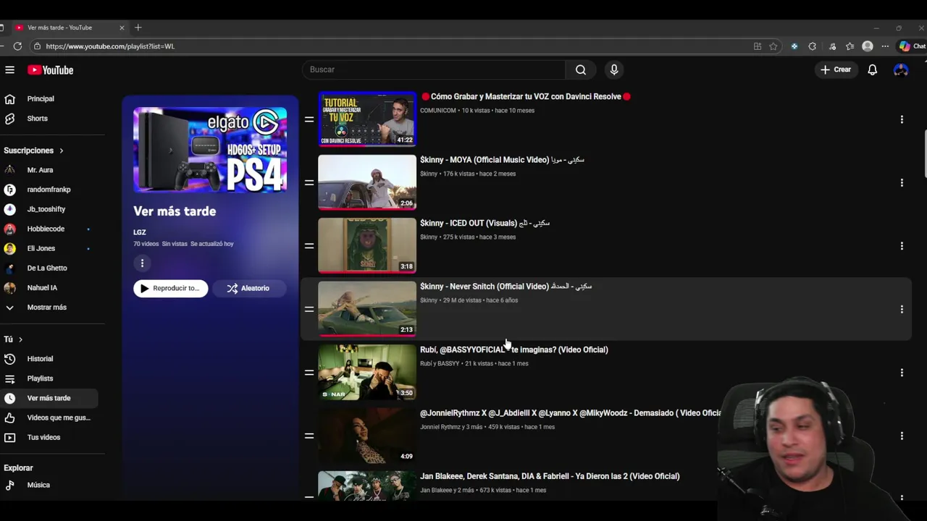The image size is (927, 521).
Task: Open Davinci Resolve VOZ tutorial thumbnail
Action: (367, 119)
